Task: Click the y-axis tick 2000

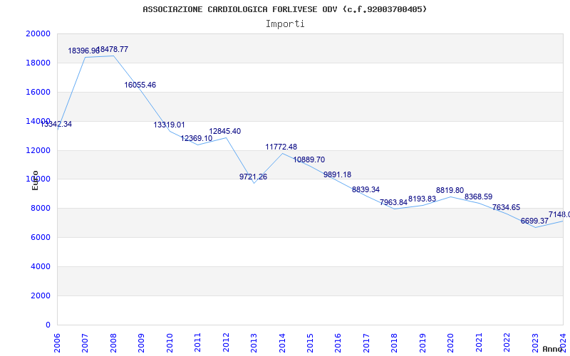Action: click(41, 295)
